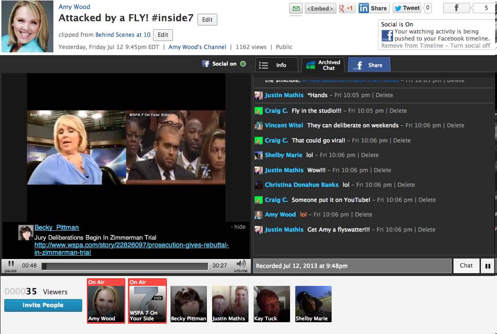497x334 pixels.
Task: Select Shelby Marie viewer thumbnail
Action: pos(313,304)
